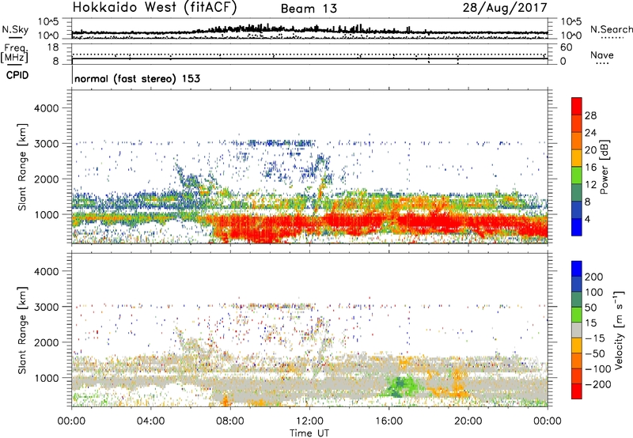Click the '4' power colorbar tick
The height and width of the screenshot is (438, 633).
coord(588,219)
